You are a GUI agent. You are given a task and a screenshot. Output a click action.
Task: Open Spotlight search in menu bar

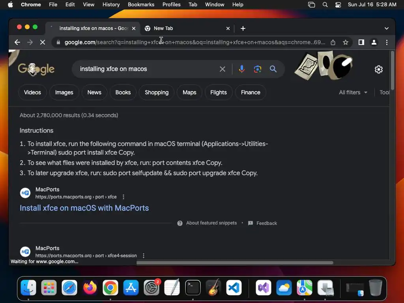325,5
